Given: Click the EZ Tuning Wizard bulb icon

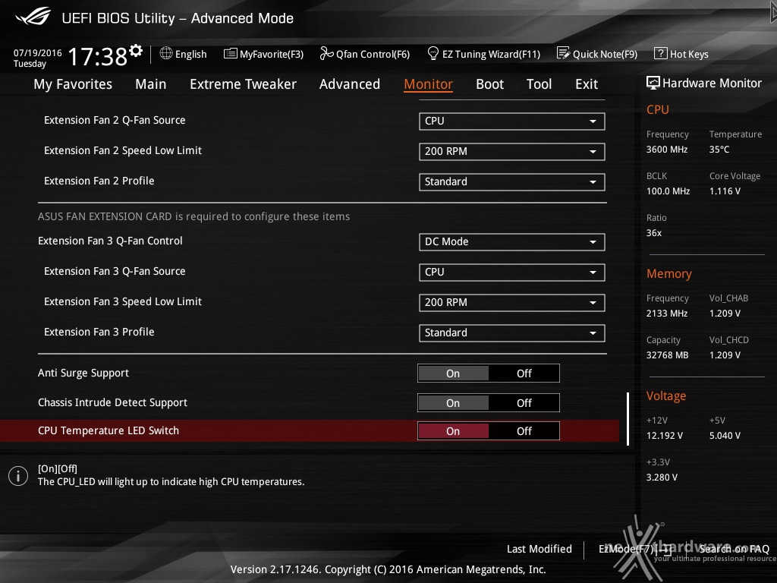Looking at the screenshot, I should point(433,53).
